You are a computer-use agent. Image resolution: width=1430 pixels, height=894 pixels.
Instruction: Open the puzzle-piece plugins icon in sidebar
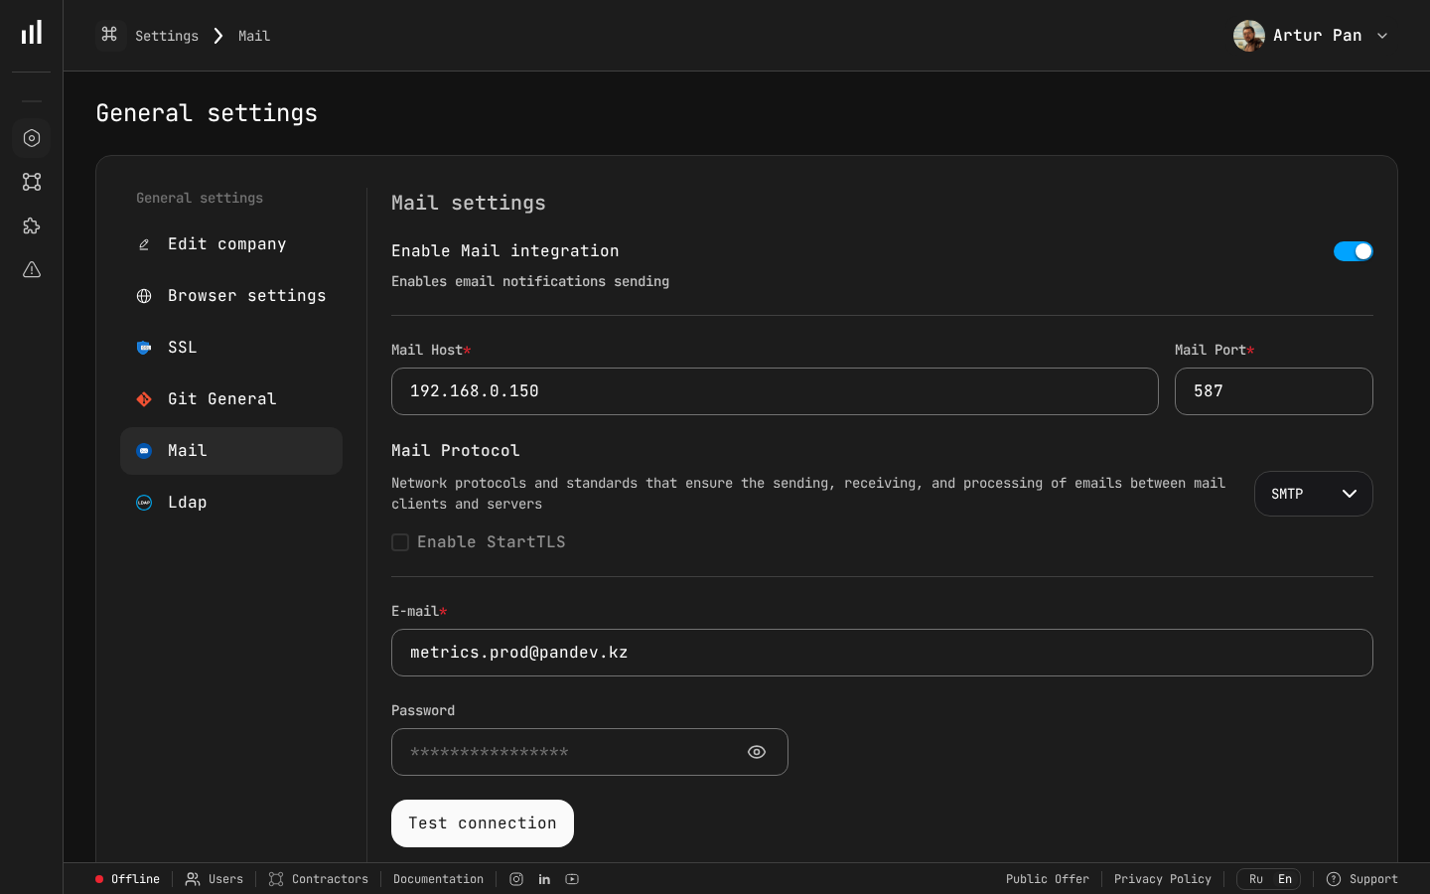pos(31,225)
